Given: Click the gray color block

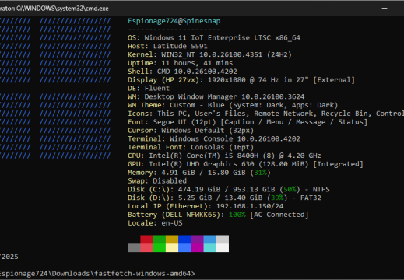Looking at the screenshot, I should click(134, 248).
